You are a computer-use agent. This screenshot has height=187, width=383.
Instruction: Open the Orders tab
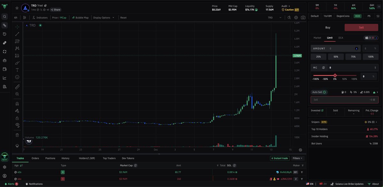pyautogui.click(x=35, y=158)
